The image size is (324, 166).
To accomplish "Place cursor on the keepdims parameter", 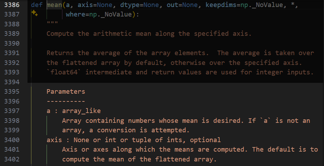I will click(225, 6).
